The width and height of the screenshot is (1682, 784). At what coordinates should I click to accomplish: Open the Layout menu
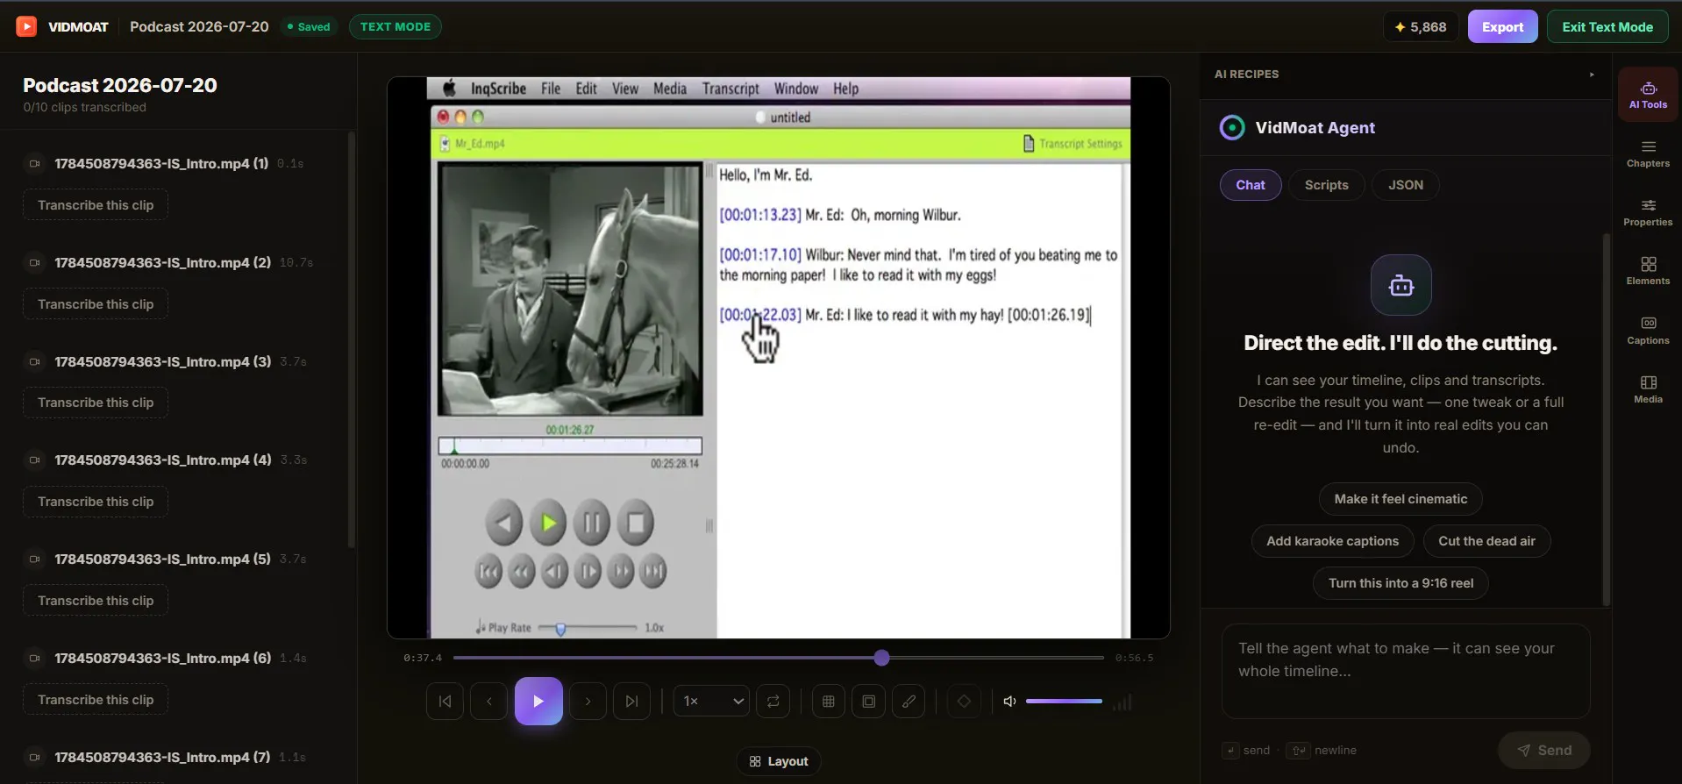(779, 761)
